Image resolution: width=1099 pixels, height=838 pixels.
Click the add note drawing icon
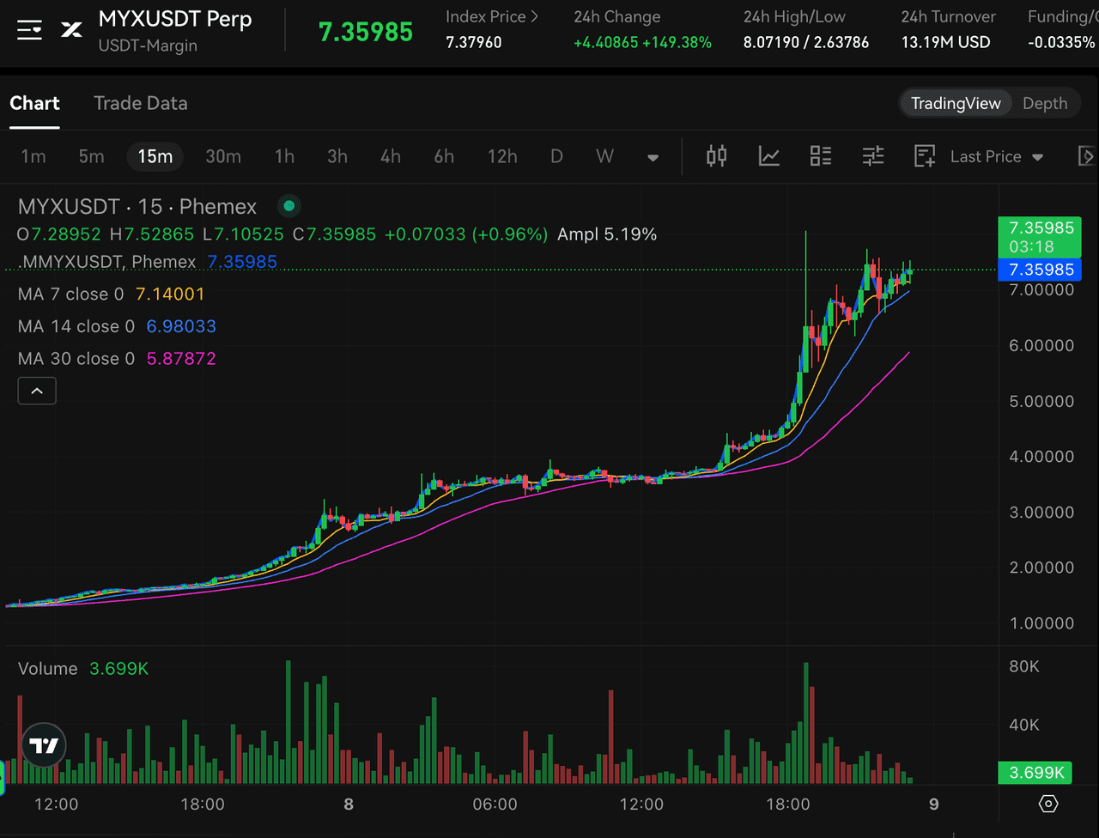(925, 156)
